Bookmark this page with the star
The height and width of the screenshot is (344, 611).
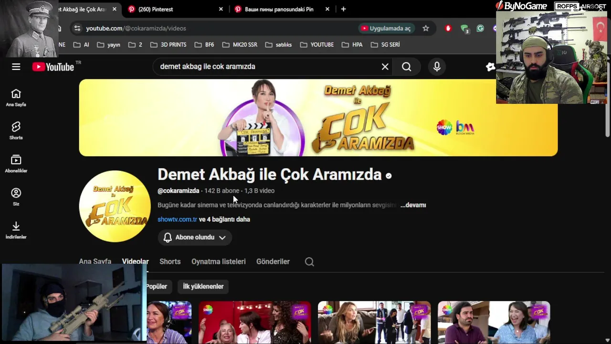click(426, 28)
